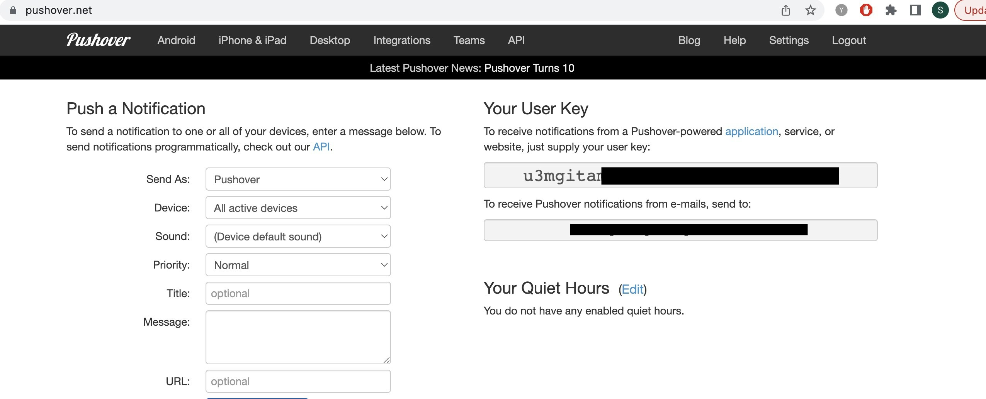This screenshot has height=399, width=986.
Task: Go to Settings in the navigation bar
Action: 789,40
